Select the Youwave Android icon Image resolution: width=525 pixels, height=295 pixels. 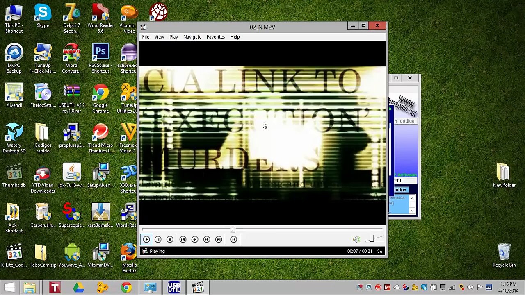72,256
